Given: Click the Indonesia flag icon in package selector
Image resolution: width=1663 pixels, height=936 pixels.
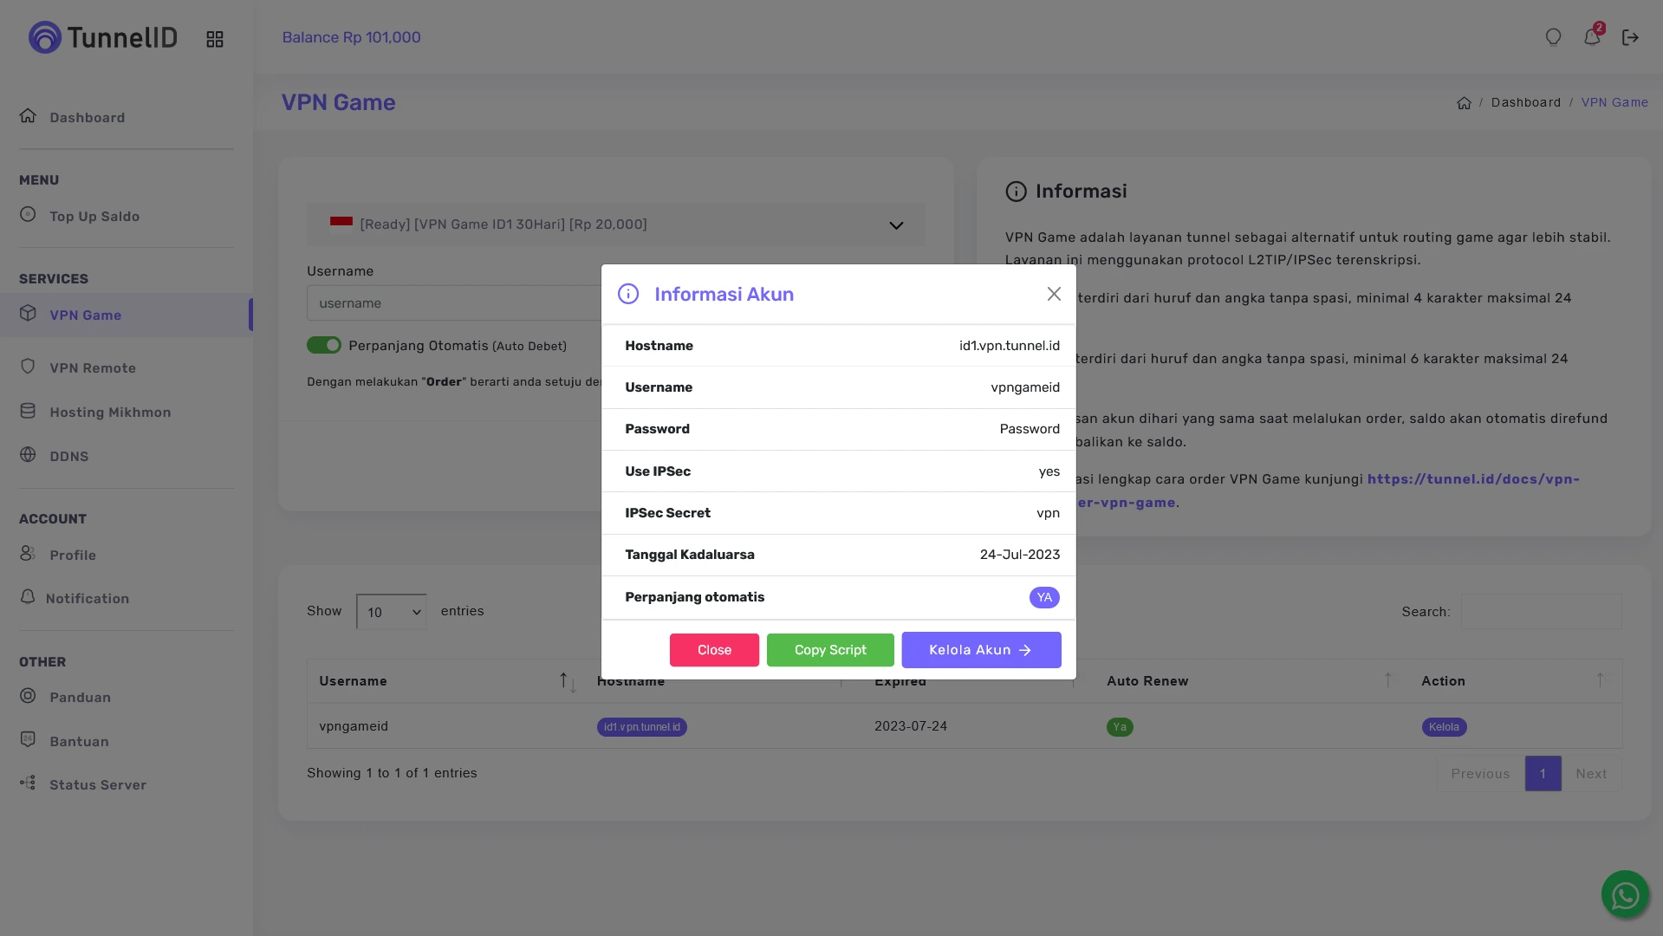Looking at the screenshot, I should click(341, 224).
